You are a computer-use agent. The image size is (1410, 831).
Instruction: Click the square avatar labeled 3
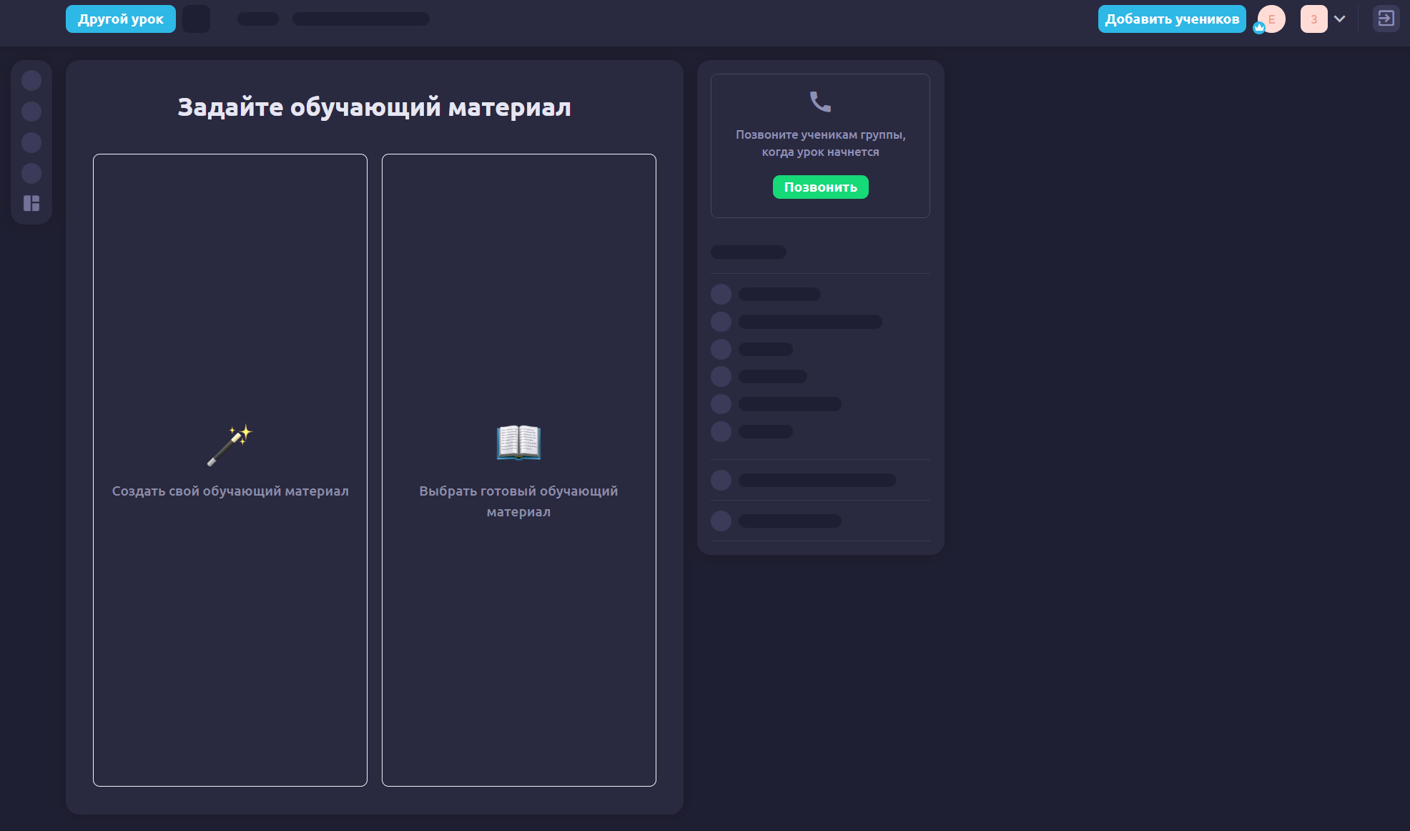click(1313, 19)
